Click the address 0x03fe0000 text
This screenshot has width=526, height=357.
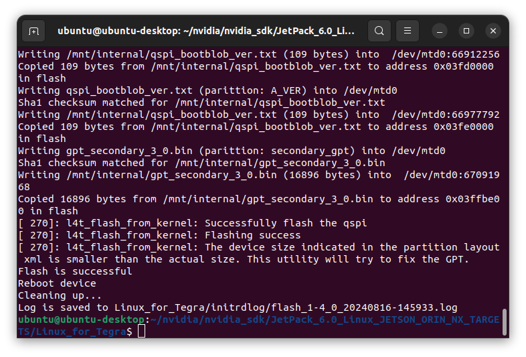(x=463, y=127)
